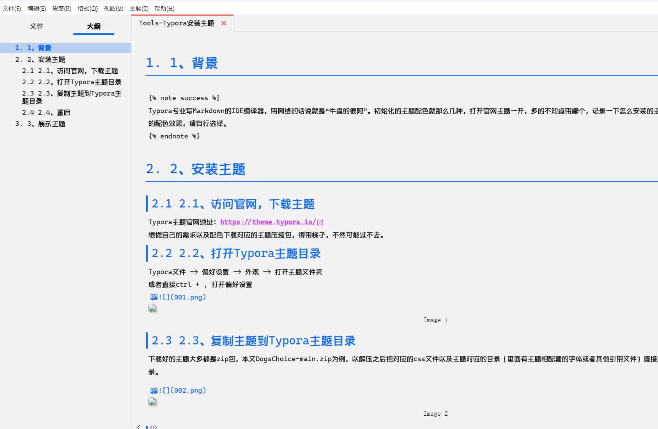658x429 pixels.
Task: Click the image placeholder thumbnail above Image 1
Action: click(152, 308)
